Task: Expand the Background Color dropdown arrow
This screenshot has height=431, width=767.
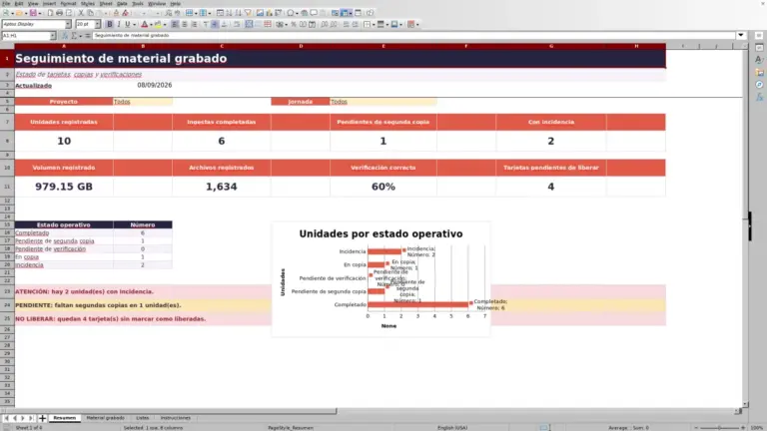Action: point(165,24)
